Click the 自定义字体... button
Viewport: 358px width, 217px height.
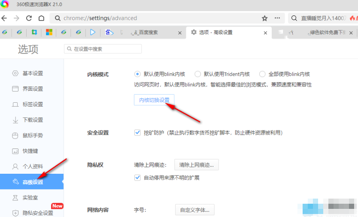click(x=195, y=210)
